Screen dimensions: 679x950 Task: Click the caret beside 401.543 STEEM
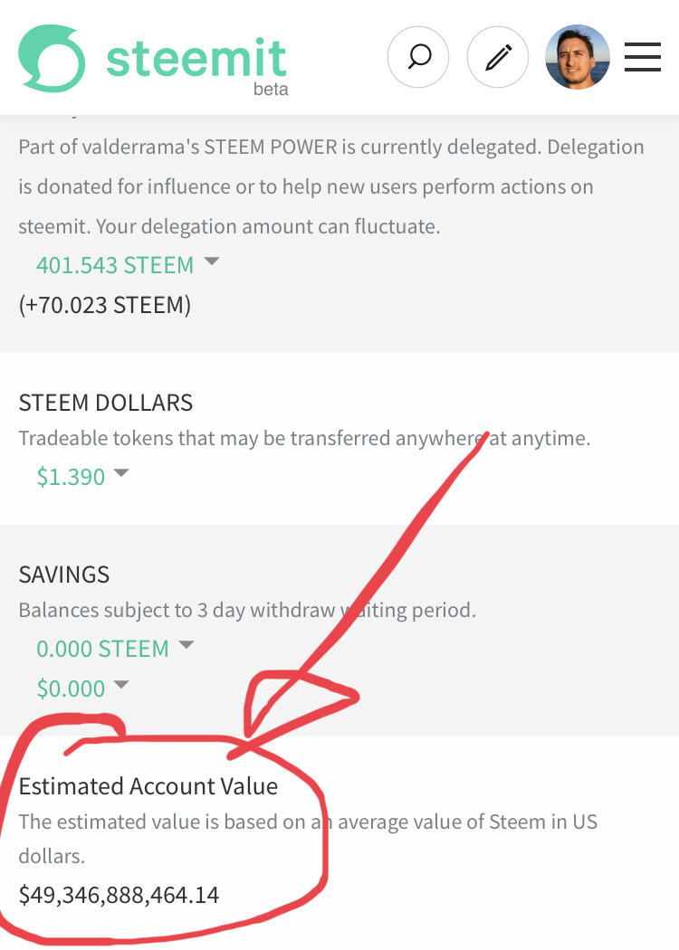coord(212,261)
